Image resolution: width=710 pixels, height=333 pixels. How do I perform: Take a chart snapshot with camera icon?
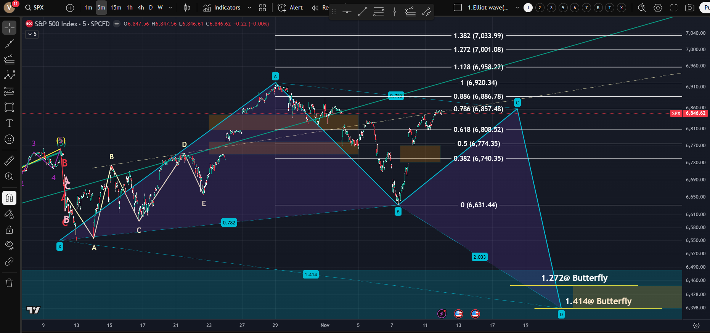689,8
